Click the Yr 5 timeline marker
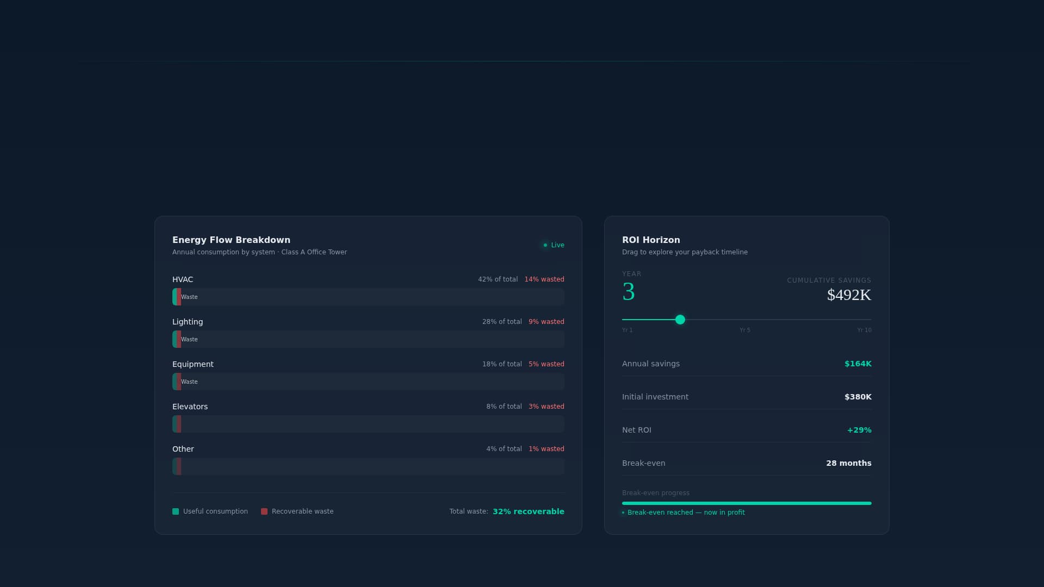This screenshot has height=587, width=1044. [745, 330]
